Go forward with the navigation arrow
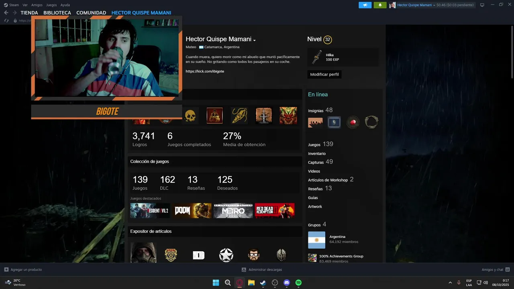The height and width of the screenshot is (289, 514). click(15, 12)
